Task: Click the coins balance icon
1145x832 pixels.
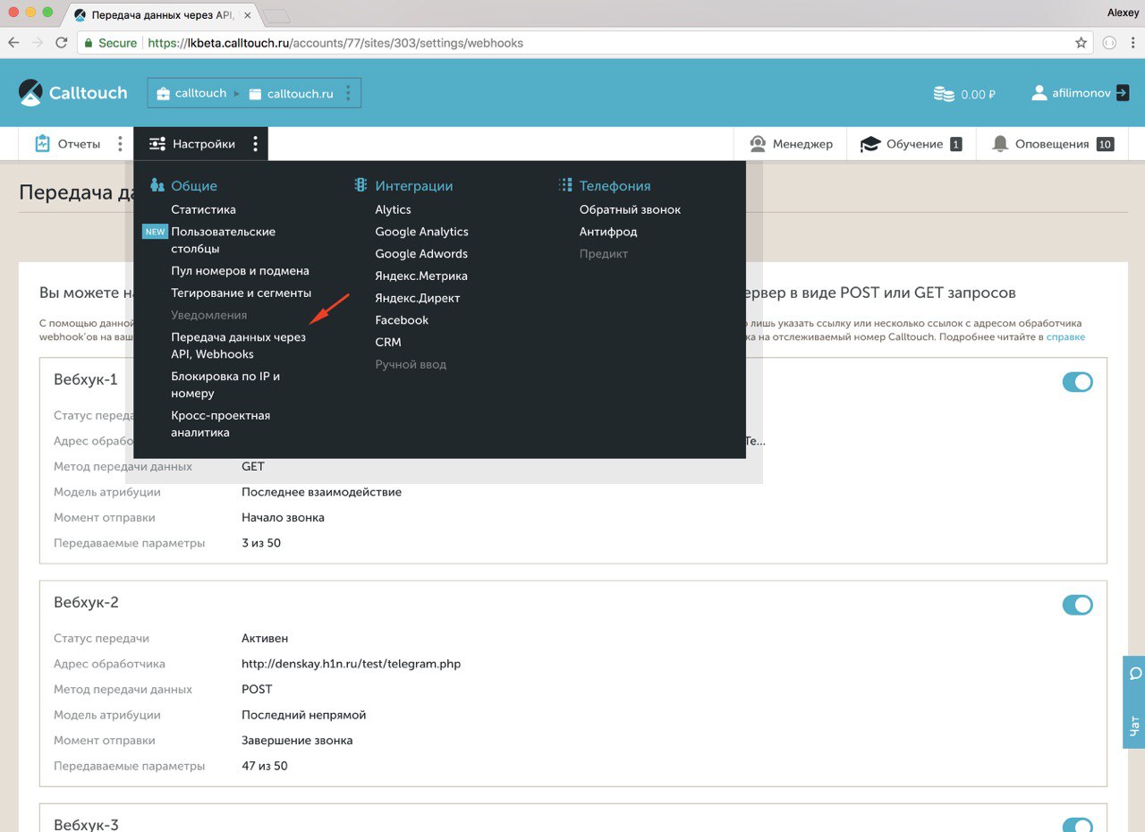Action: (x=944, y=93)
